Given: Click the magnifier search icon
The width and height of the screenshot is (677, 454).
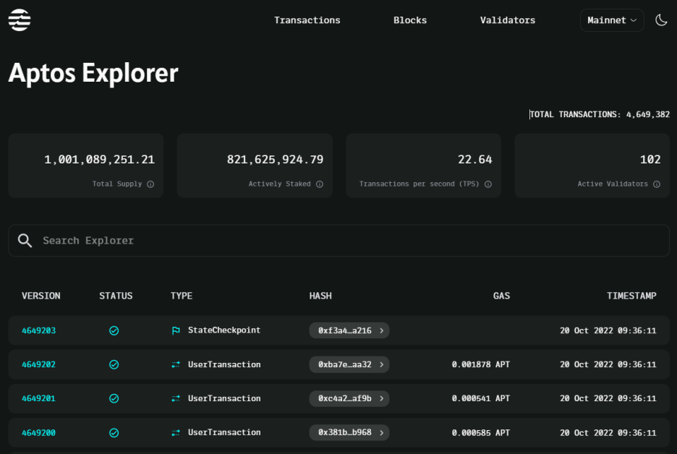Looking at the screenshot, I should point(25,241).
